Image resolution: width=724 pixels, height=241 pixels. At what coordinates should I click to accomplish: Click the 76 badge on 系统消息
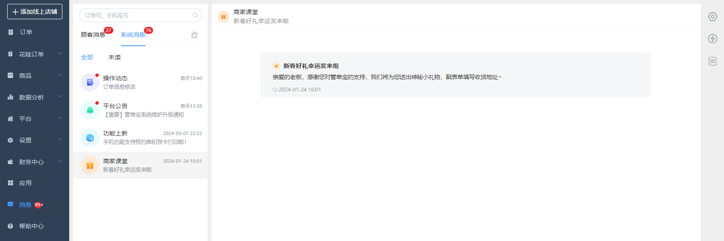tap(148, 30)
